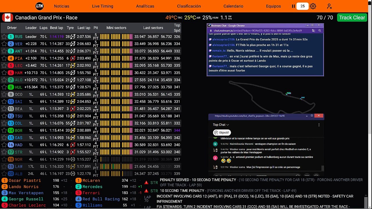
Task: Click alvincayrier2106 username above F1Thib message
Action: point(223,45)
